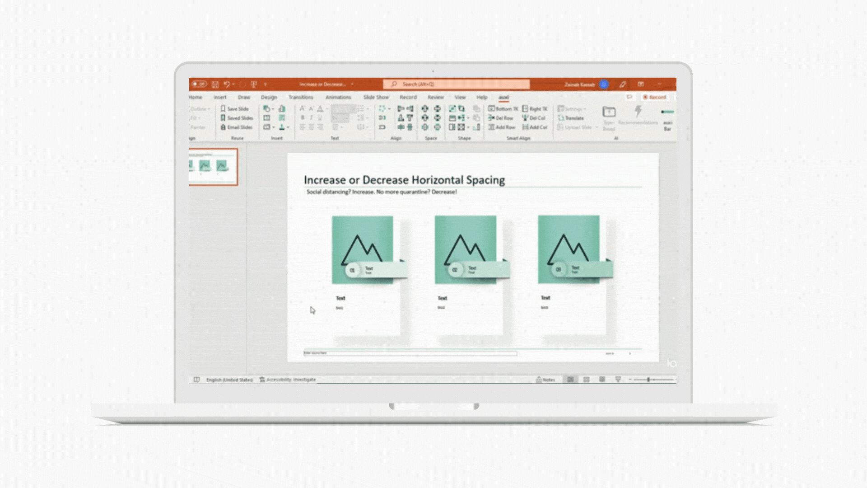Viewport: 867px width, 488px height.
Task: Switch to the Transitions tab
Action: [301, 97]
